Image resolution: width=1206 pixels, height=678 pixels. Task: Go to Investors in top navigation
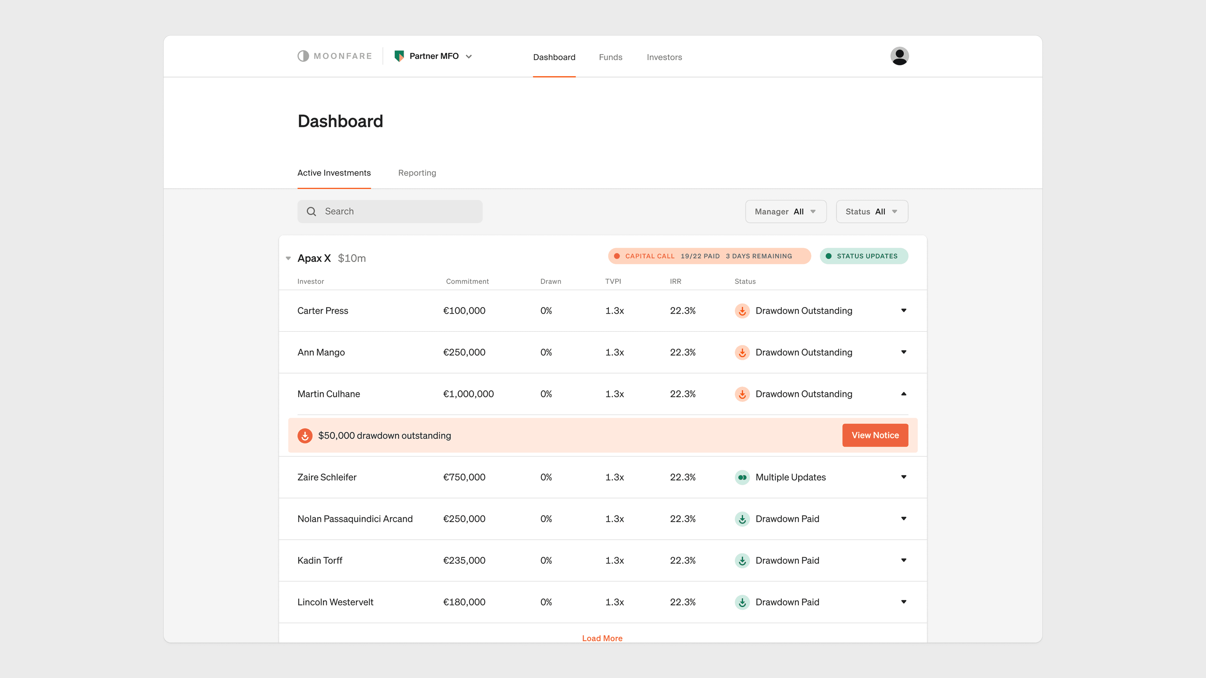tap(664, 57)
